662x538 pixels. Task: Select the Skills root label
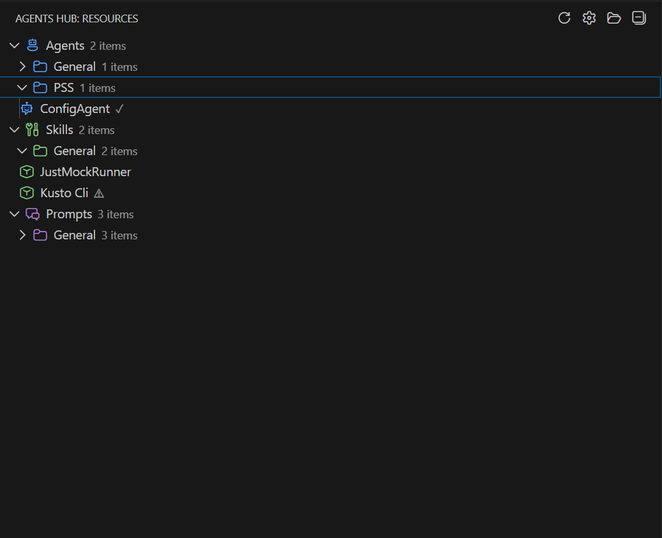coord(59,130)
